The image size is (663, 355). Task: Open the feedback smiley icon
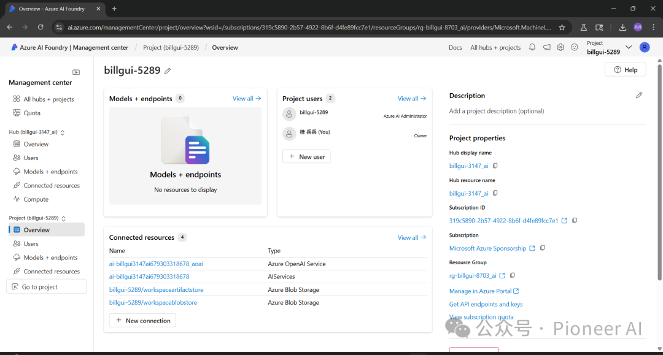(574, 47)
